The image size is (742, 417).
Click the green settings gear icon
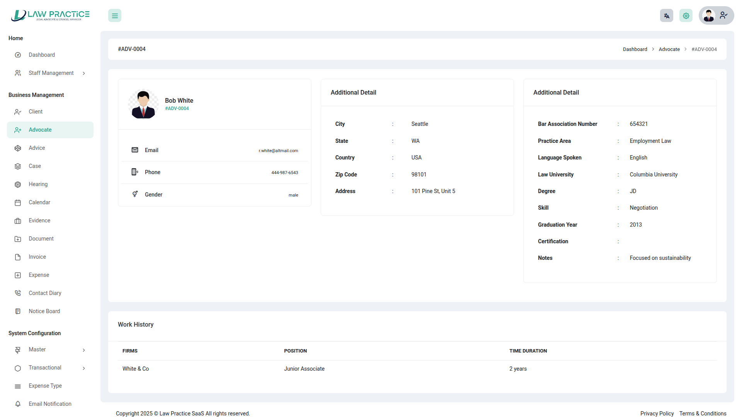click(x=686, y=16)
